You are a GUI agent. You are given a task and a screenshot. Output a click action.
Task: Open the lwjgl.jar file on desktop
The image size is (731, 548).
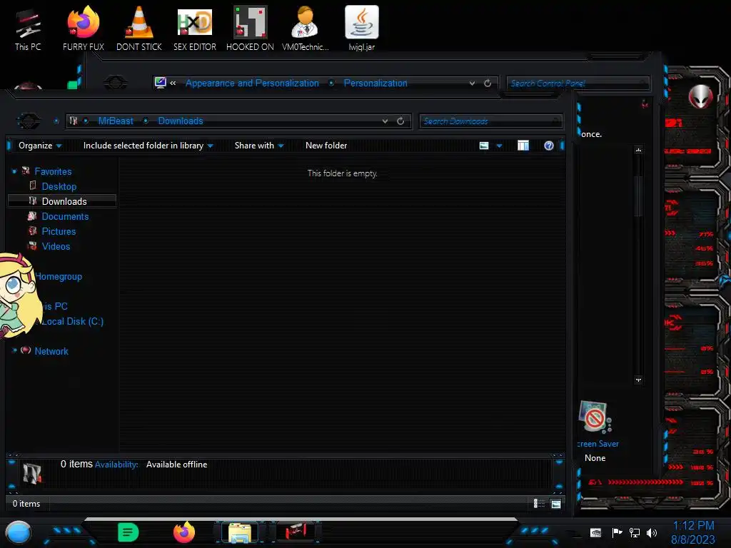362,29
